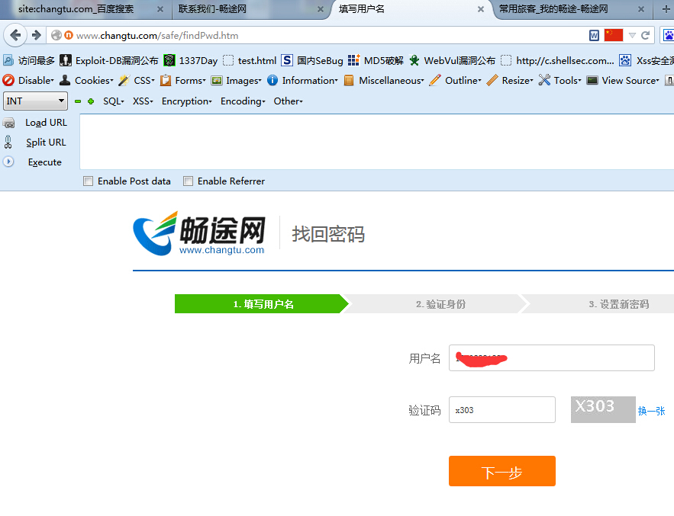Open the Information toolbar menu
Viewport: 674px width, 516px height.
302,80
